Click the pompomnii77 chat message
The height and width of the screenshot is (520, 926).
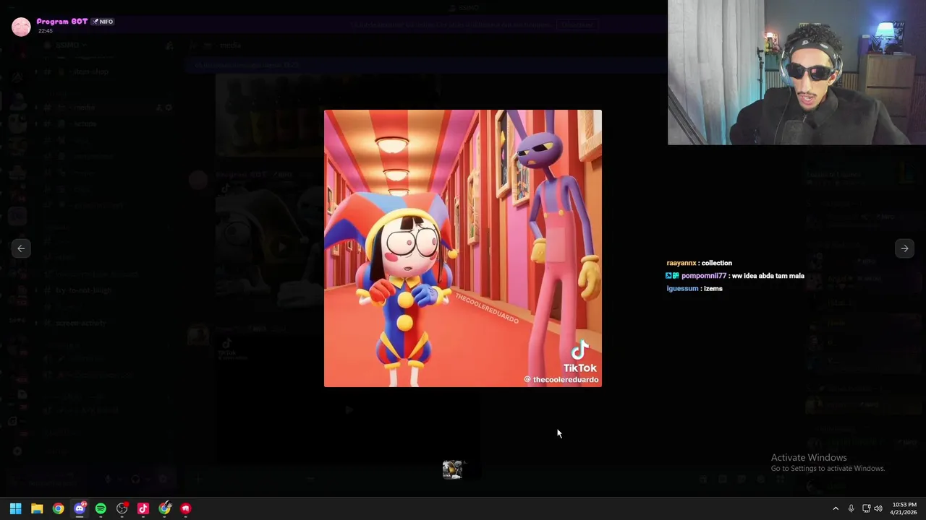point(735,276)
